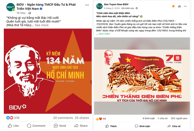View the 20 comments link
The height and width of the screenshot is (131, 194).
[63, 118]
